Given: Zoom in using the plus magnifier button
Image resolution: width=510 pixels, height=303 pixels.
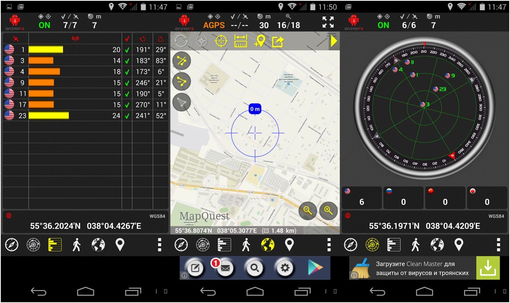Looking at the screenshot, I should (x=328, y=211).
